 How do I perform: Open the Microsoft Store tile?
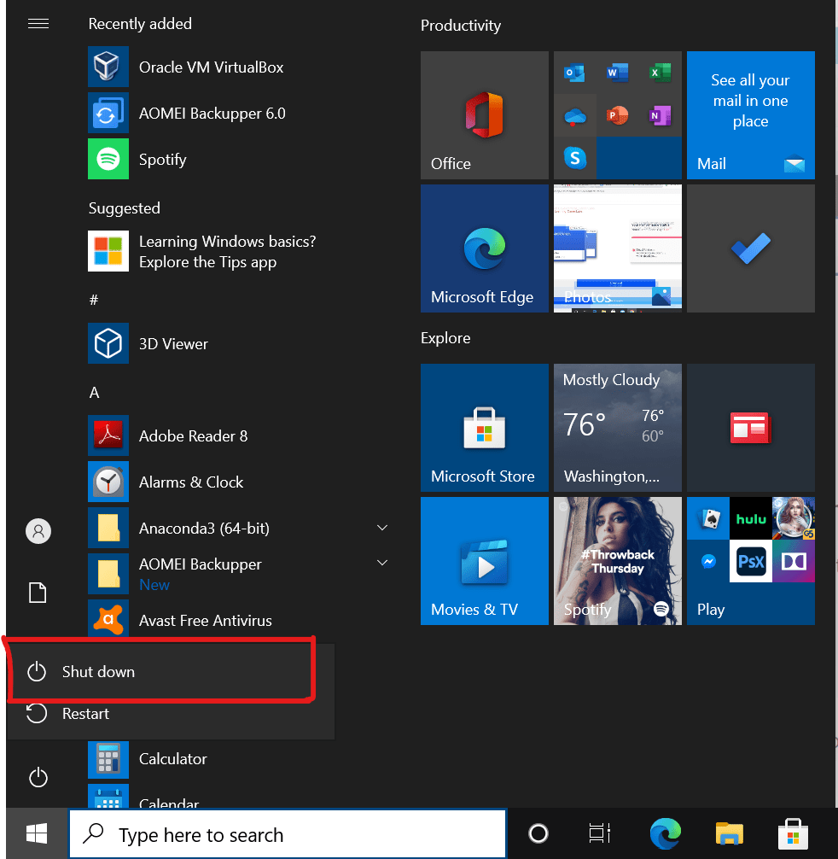484,428
